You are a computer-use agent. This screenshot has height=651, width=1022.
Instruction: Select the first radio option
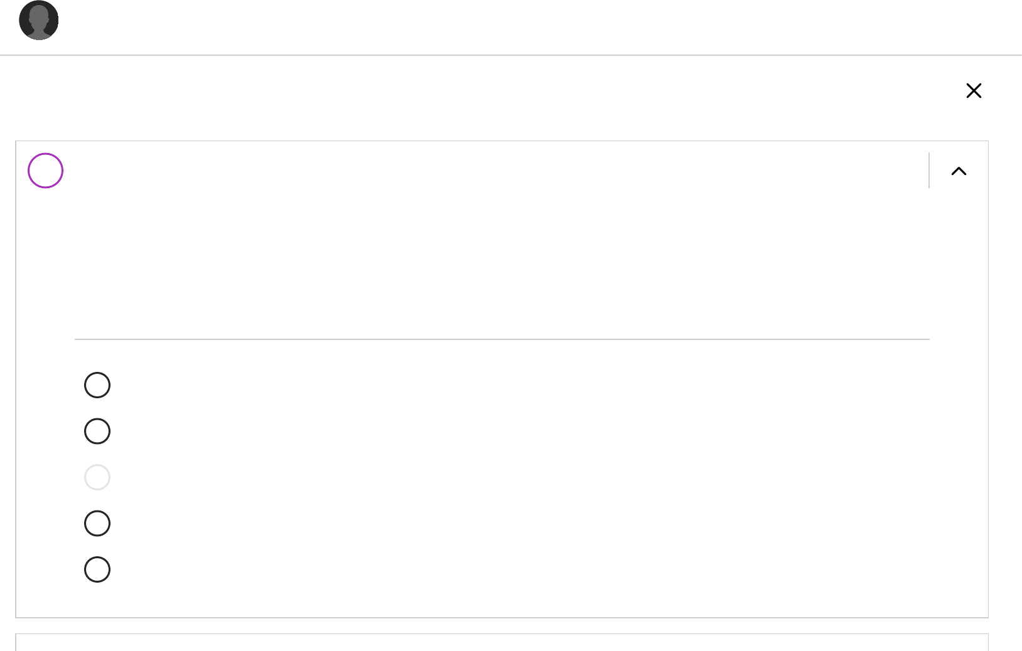pos(97,385)
